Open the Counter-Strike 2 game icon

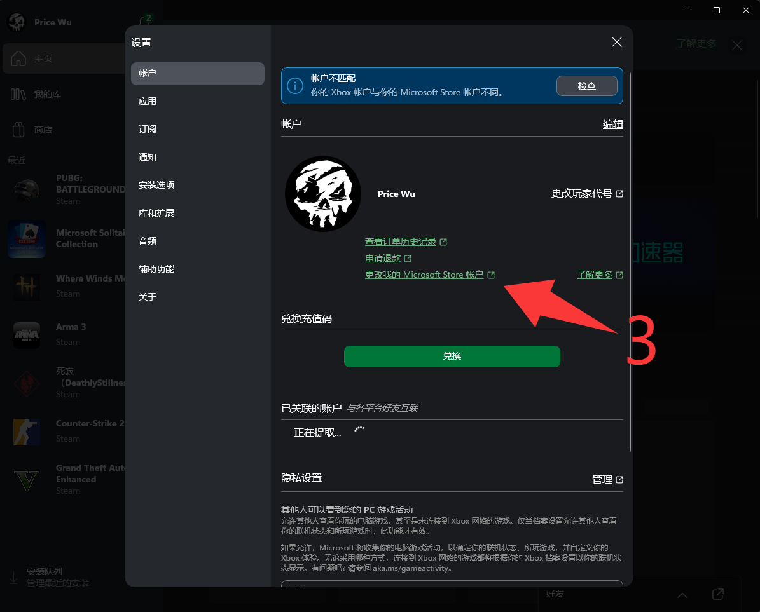(27, 432)
